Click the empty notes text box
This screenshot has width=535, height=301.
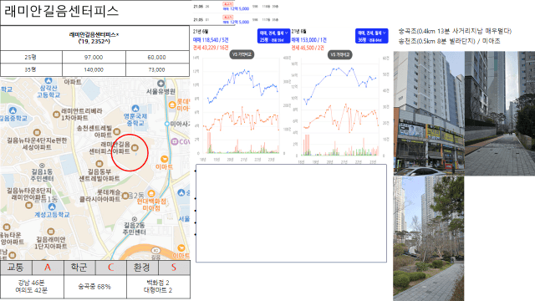(x=292, y=213)
